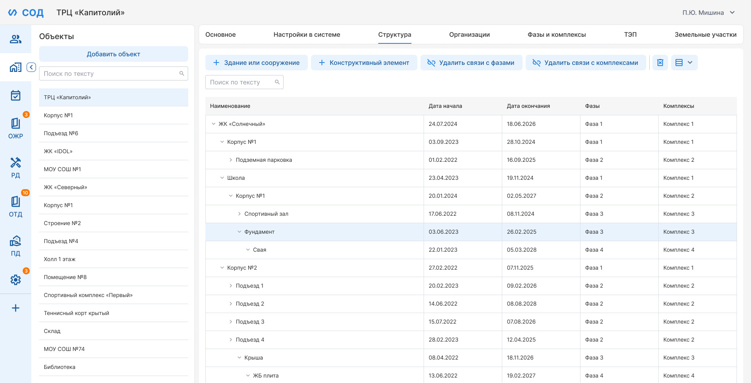Select Подъезд №4 in the objects list
The height and width of the screenshot is (383, 751).
click(x=113, y=241)
